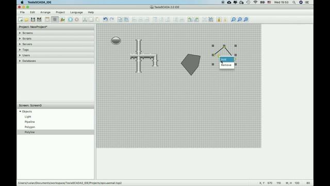Click the screen window toolbar icon next to Save As
Screen dimensions: 330x186
pos(47,20)
